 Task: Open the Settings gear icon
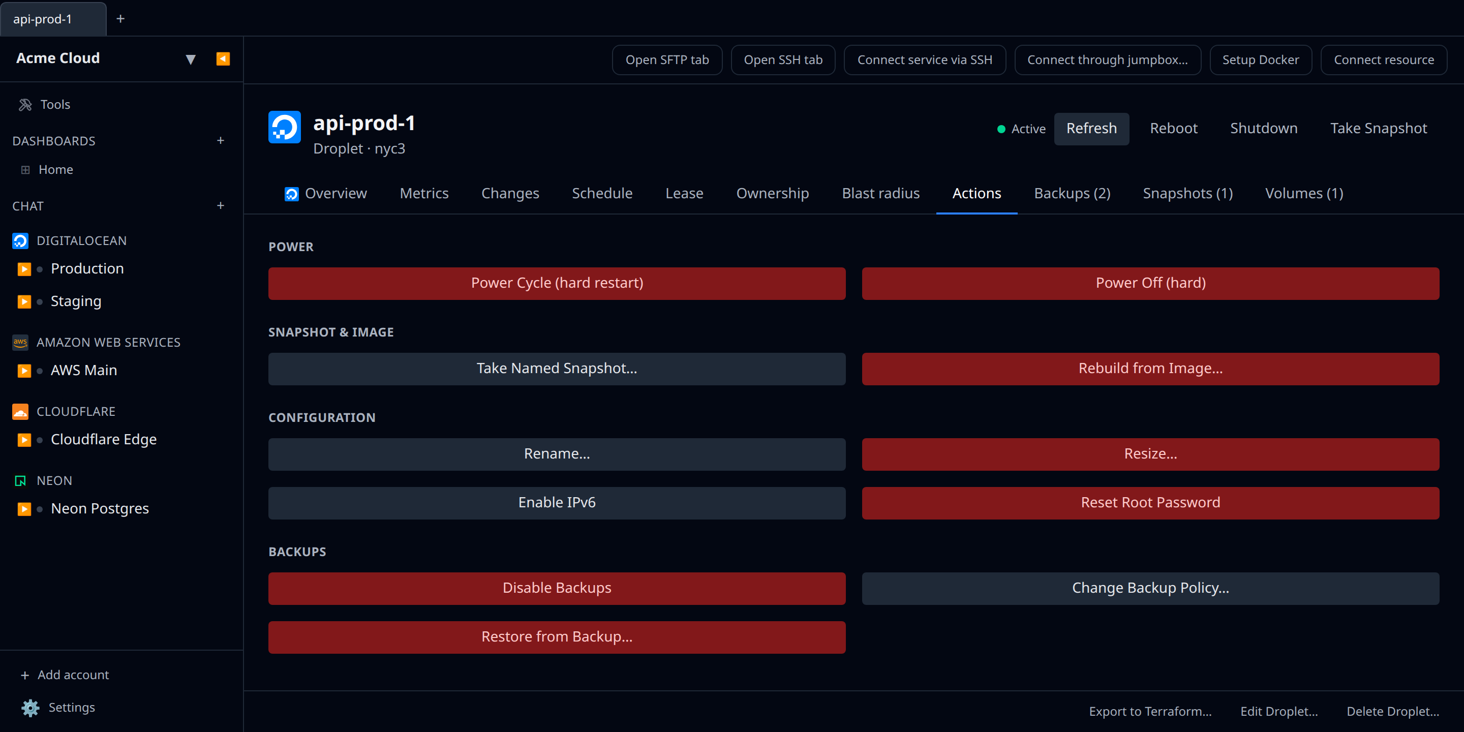click(30, 708)
